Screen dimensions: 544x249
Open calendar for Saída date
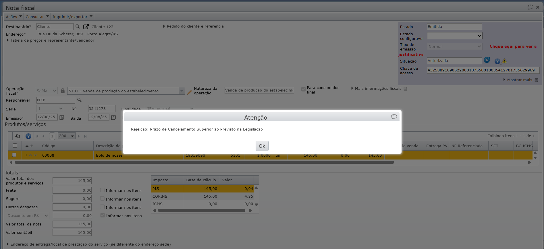tap(113, 117)
